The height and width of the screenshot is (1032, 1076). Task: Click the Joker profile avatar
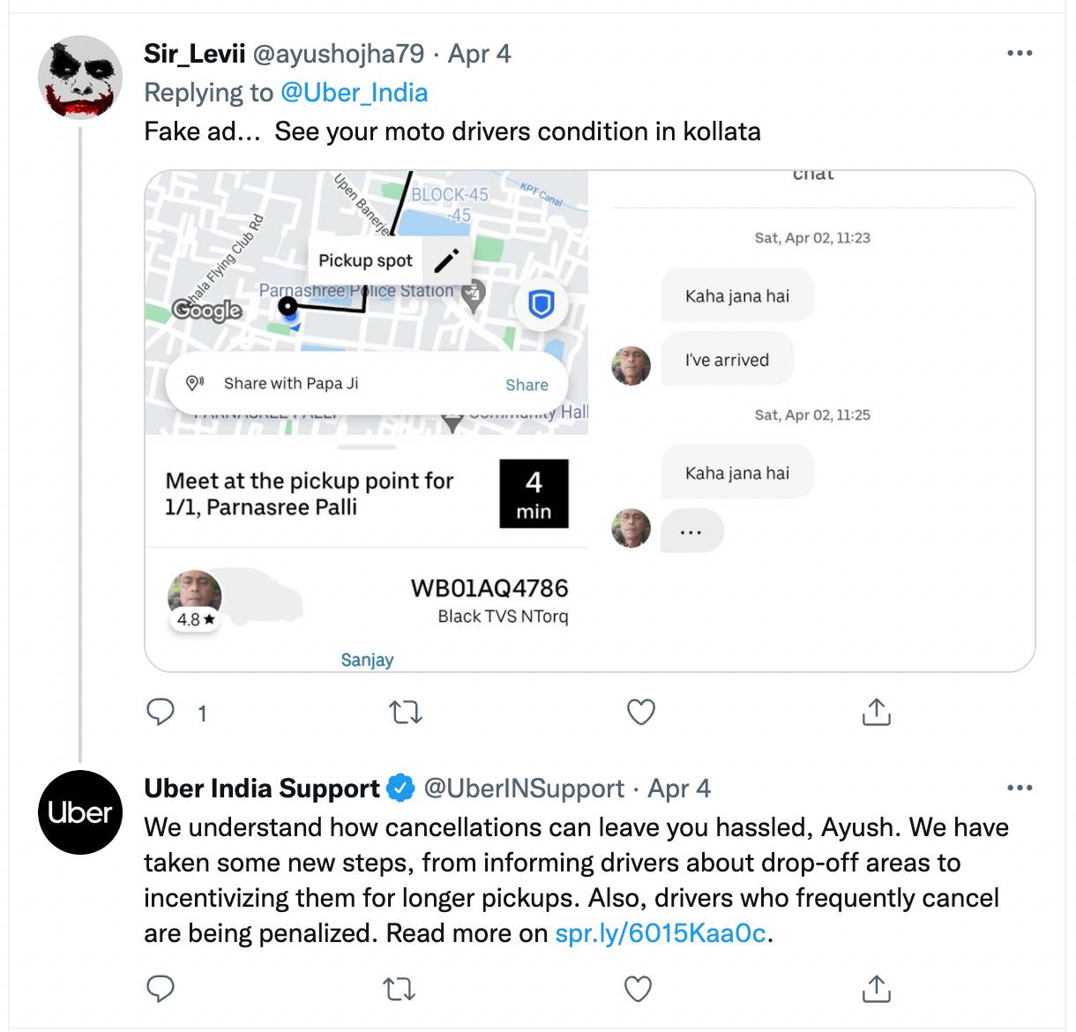pos(80,78)
